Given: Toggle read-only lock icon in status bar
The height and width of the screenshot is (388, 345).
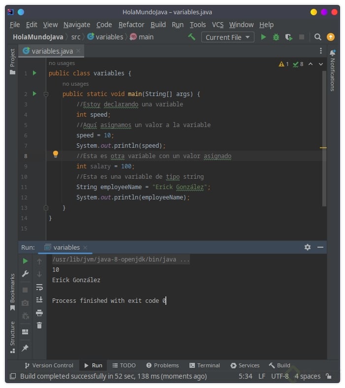Looking at the screenshot, I should coord(329,376).
